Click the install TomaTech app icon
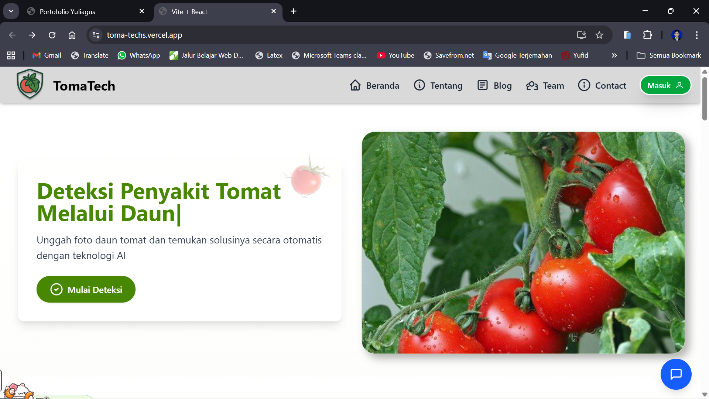 581,35
